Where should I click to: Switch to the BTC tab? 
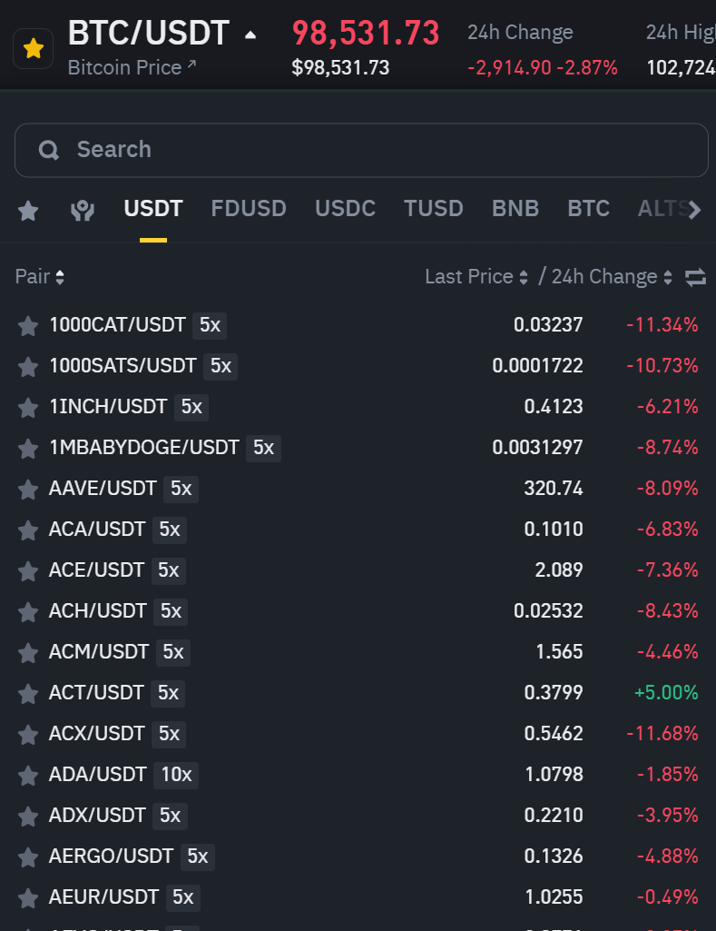pos(588,208)
